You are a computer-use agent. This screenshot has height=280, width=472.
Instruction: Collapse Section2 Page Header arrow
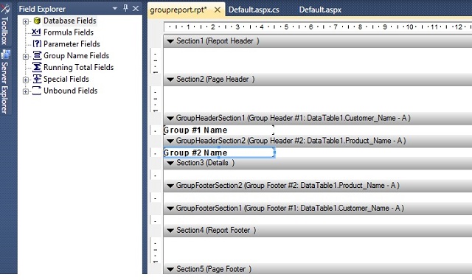pyautogui.click(x=170, y=80)
